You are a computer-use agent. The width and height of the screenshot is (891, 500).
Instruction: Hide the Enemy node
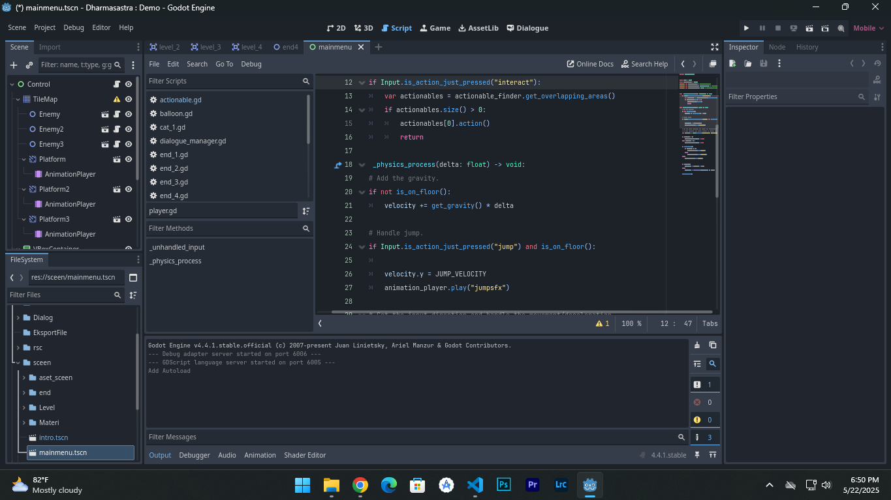tap(129, 114)
